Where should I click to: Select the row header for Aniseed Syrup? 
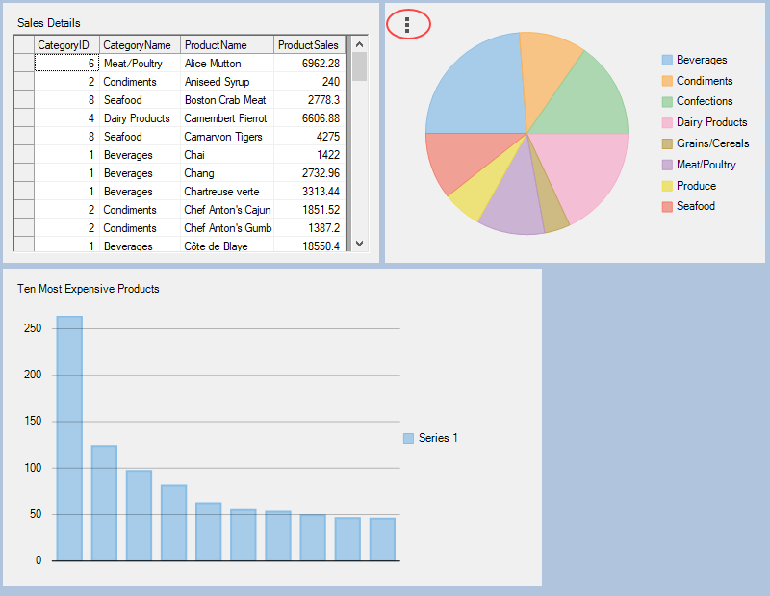pyautogui.click(x=24, y=82)
